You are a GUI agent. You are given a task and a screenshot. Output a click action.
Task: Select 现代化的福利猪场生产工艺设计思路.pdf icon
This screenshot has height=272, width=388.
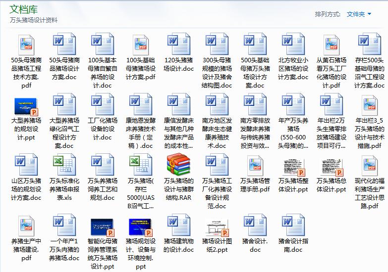(x=369, y=166)
